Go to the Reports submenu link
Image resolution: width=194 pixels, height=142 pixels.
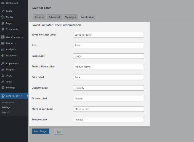6,112
